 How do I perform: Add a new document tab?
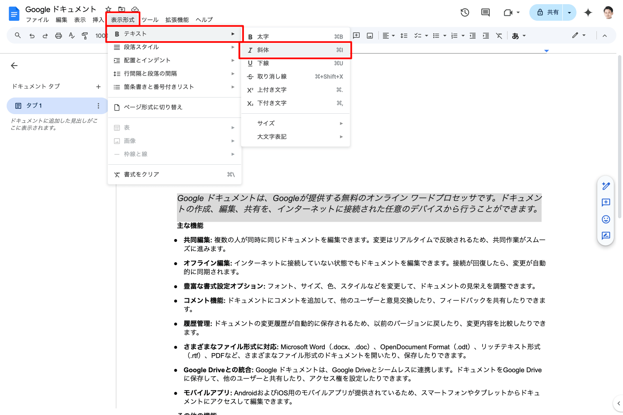tap(98, 86)
